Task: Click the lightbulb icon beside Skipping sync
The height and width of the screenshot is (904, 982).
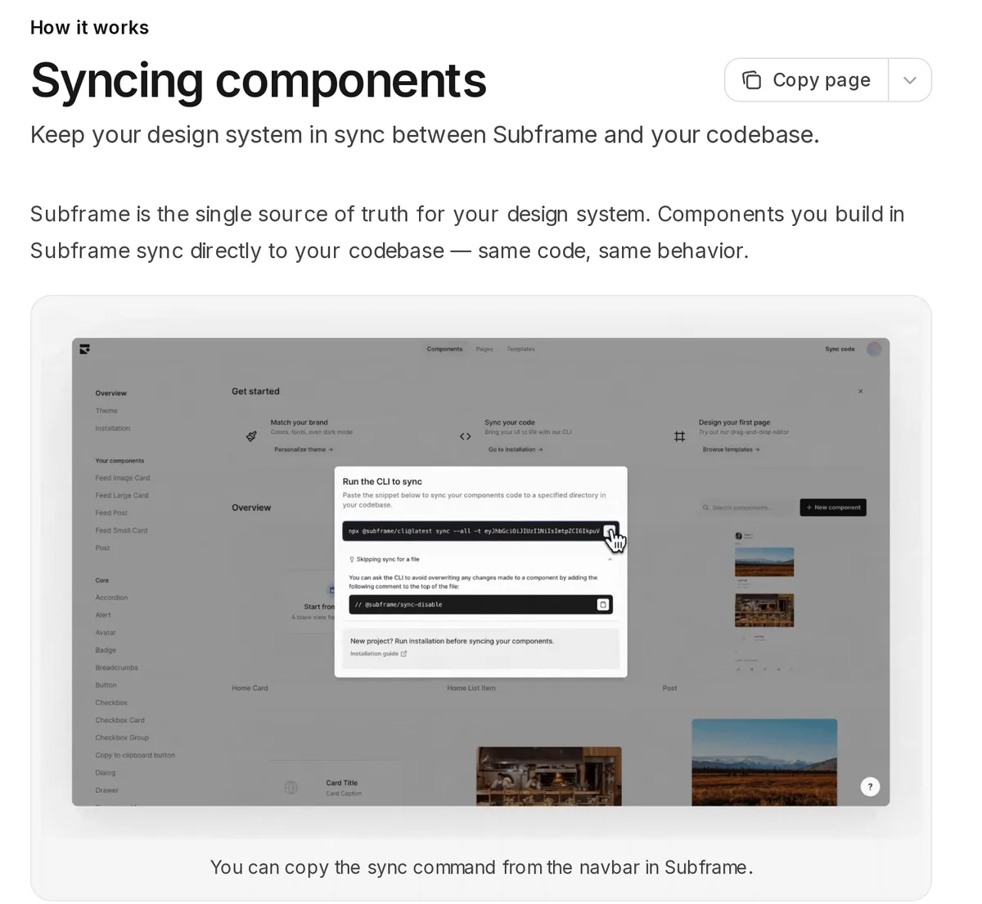Action: coord(352,559)
